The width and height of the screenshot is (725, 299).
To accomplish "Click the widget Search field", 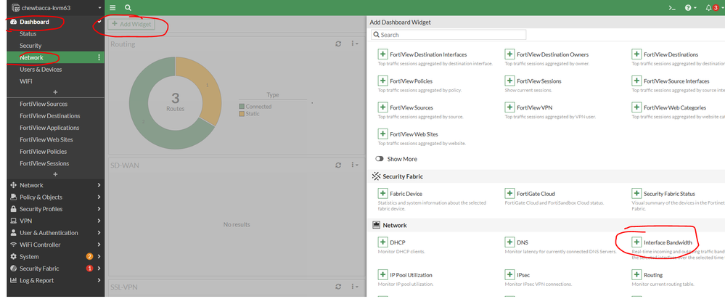I will click(448, 35).
